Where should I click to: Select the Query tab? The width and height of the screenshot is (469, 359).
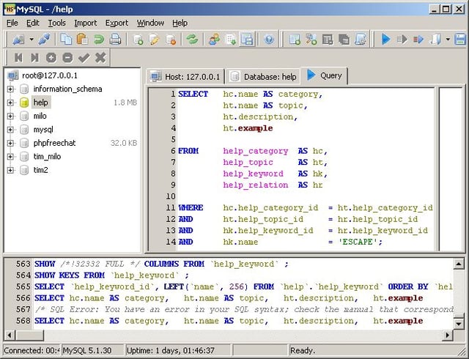coord(324,75)
